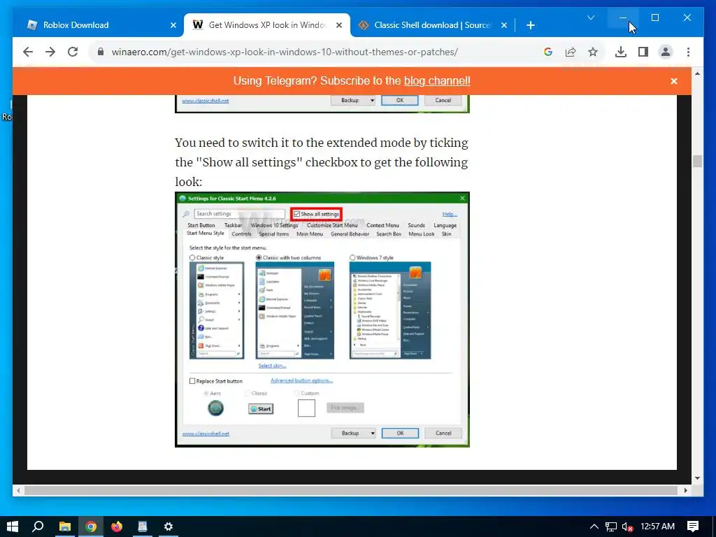This screenshot has width=716, height=537.
Task: Open the blog channel link in the banner
Action: (x=437, y=81)
